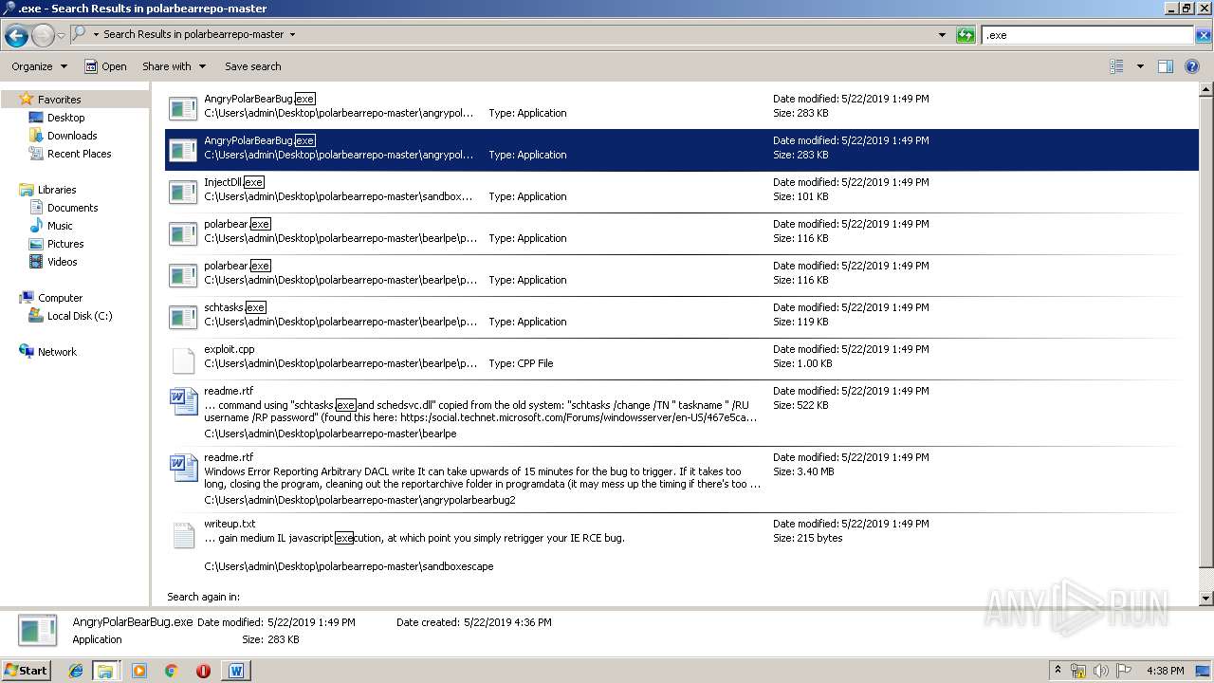Click the forward navigation arrow
This screenshot has height=683, width=1214.
point(43,36)
